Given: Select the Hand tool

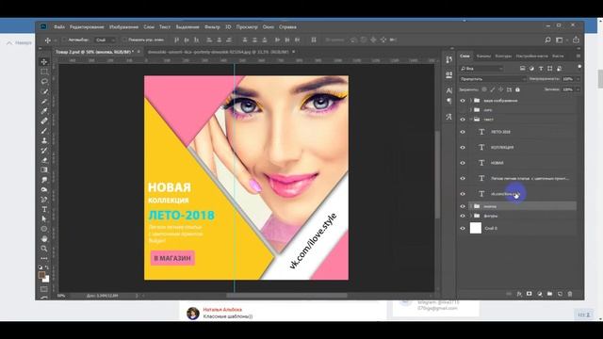Looking at the screenshot, I should [x=44, y=238].
